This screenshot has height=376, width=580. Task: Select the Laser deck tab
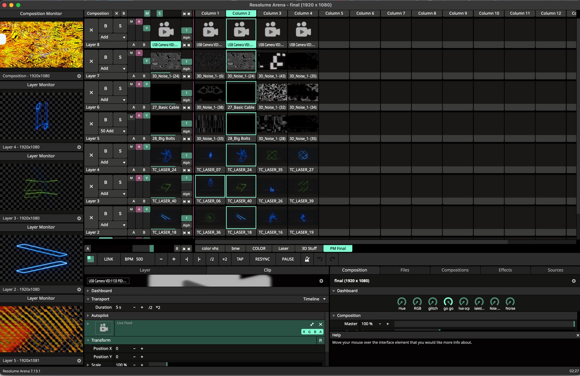click(283, 248)
